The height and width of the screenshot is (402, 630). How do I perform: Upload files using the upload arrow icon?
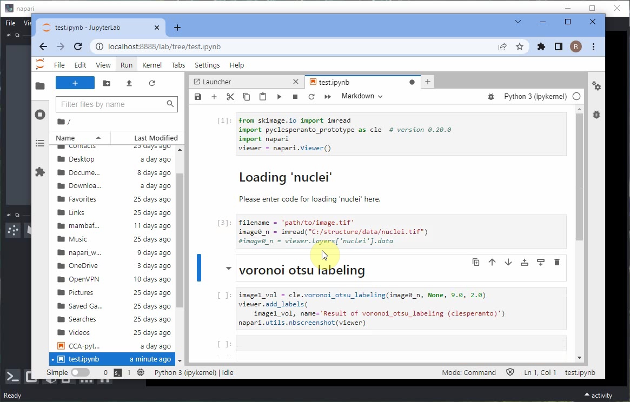pyautogui.click(x=129, y=83)
